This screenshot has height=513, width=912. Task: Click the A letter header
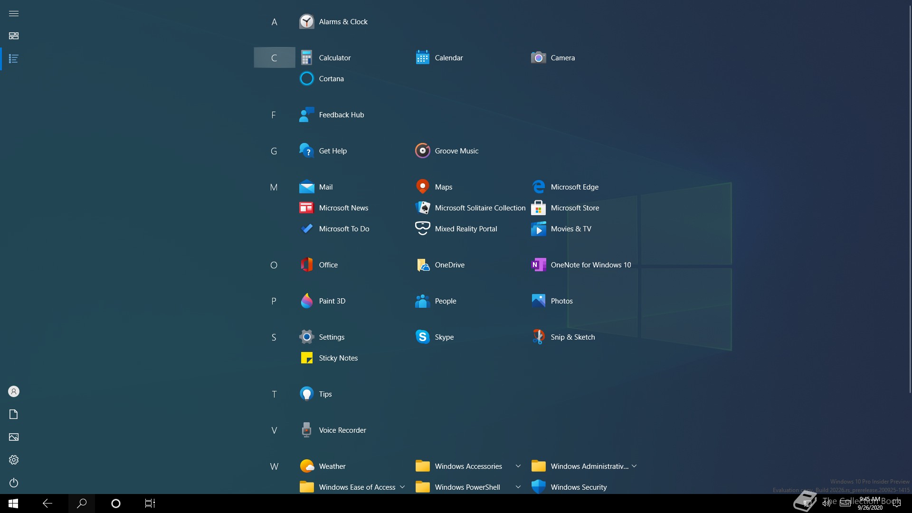pyautogui.click(x=274, y=22)
